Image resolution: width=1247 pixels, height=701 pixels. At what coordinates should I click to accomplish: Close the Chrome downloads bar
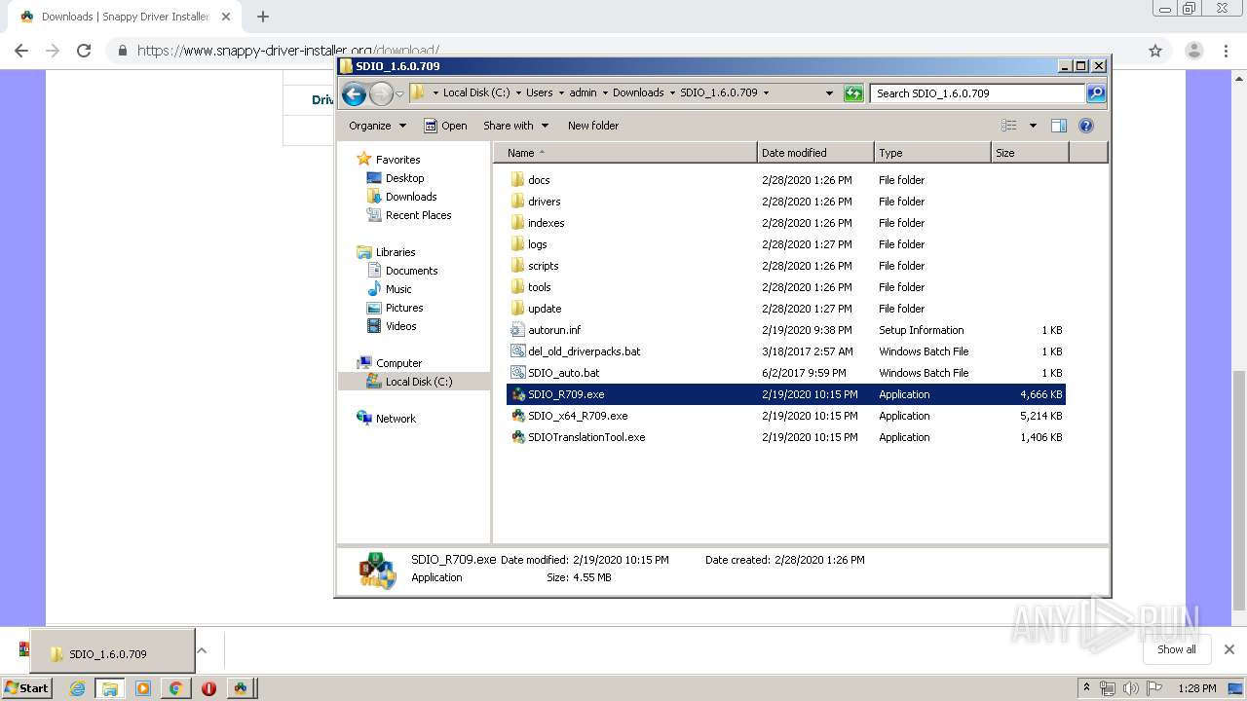pyautogui.click(x=1228, y=649)
